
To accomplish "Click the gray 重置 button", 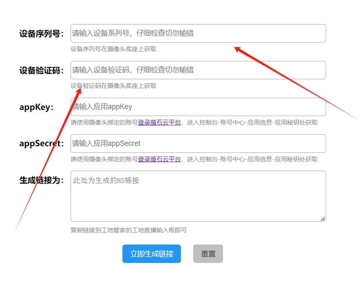I will click(208, 254).
